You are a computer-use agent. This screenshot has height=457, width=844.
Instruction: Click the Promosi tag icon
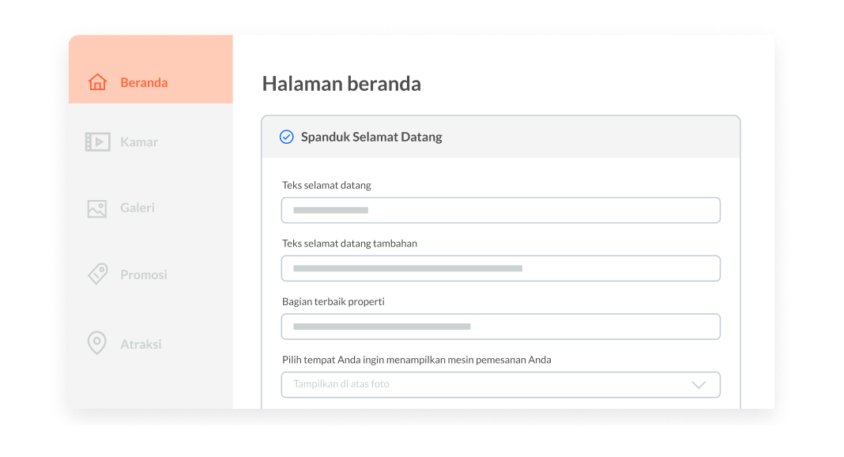click(x=97, y=274)
